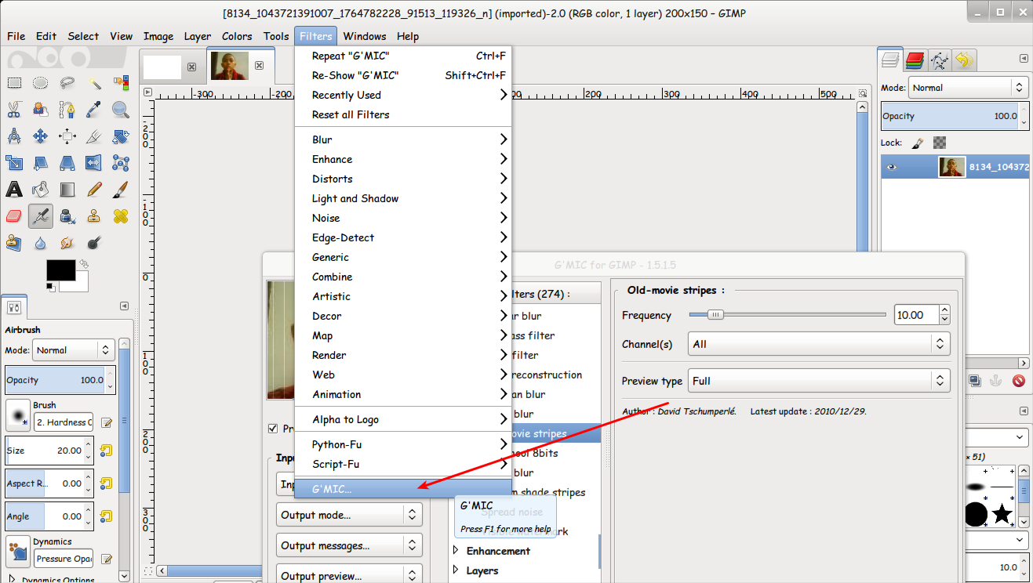1033x583 pixels.
Task: Select the Heal bandage tool
Action: [x=121, y=215]
